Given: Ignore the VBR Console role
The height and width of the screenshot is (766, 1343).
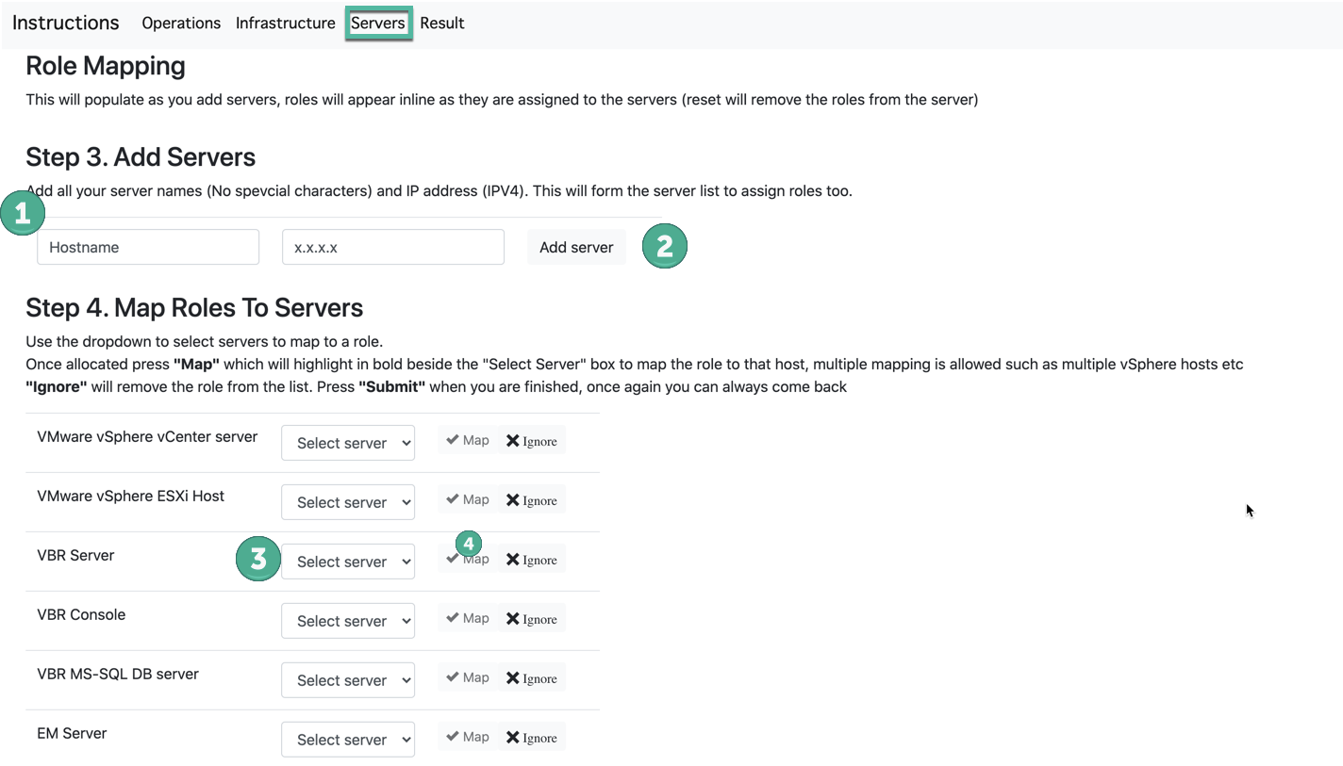Looking at the screenshot, I should [x=532, y=618].
